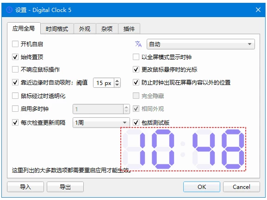Enable 鼠标经过时透明化 checkbox
This screenshot has width=267, height=200.
pyautogui.click(x=15, y=96)
